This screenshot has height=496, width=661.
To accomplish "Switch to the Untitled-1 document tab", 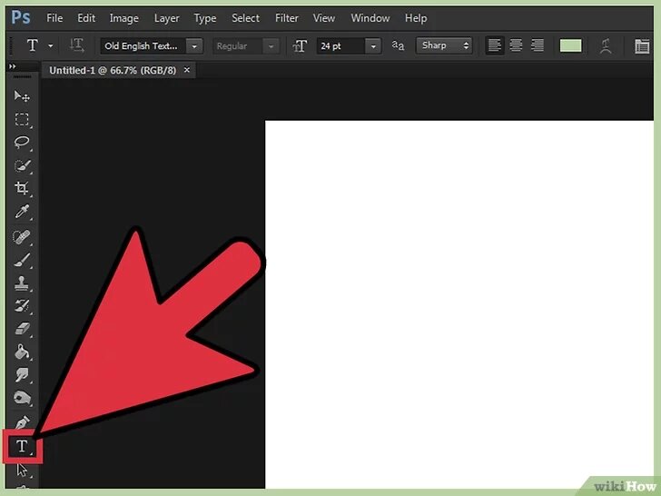I will click(x=113, y=71).
